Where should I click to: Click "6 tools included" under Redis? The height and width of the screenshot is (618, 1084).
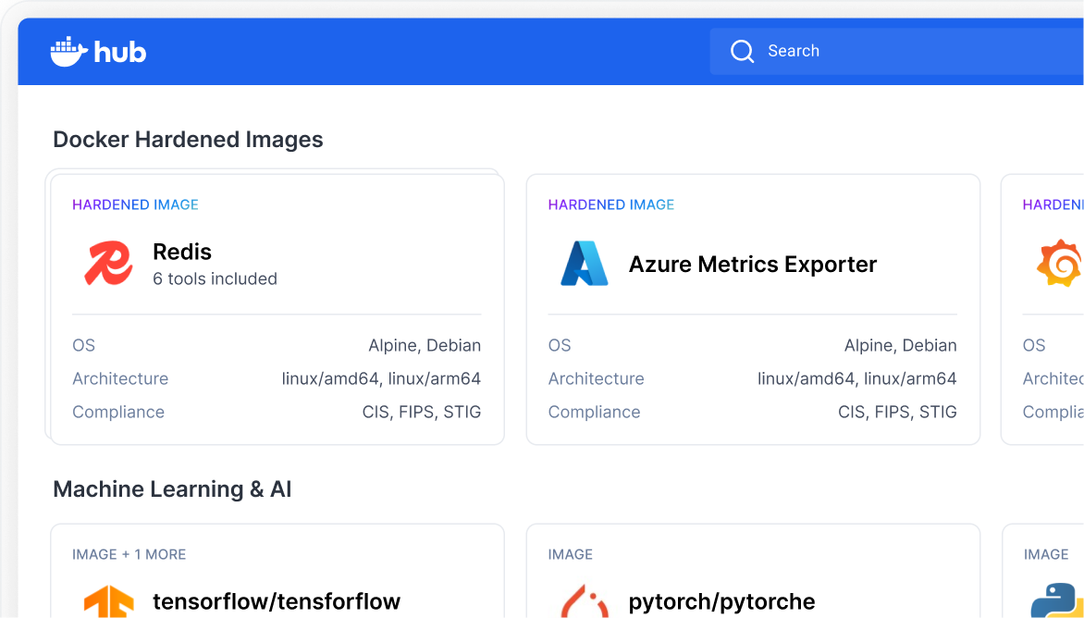[215, 278]
